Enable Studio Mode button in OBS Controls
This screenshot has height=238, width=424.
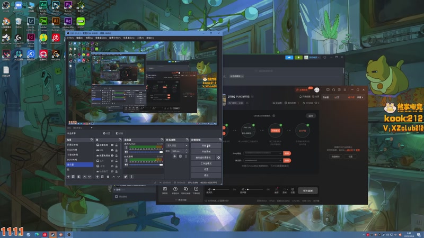coord(206,163)
